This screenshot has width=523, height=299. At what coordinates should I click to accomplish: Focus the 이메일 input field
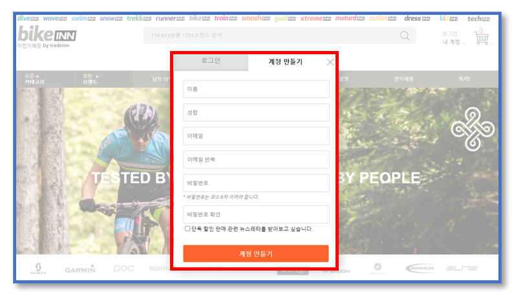click(256, 136)
